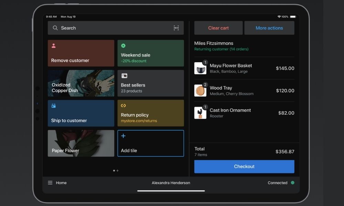344x206 pixels.
Task: Click the plus icon on Add tile
Action: [123, 136]
